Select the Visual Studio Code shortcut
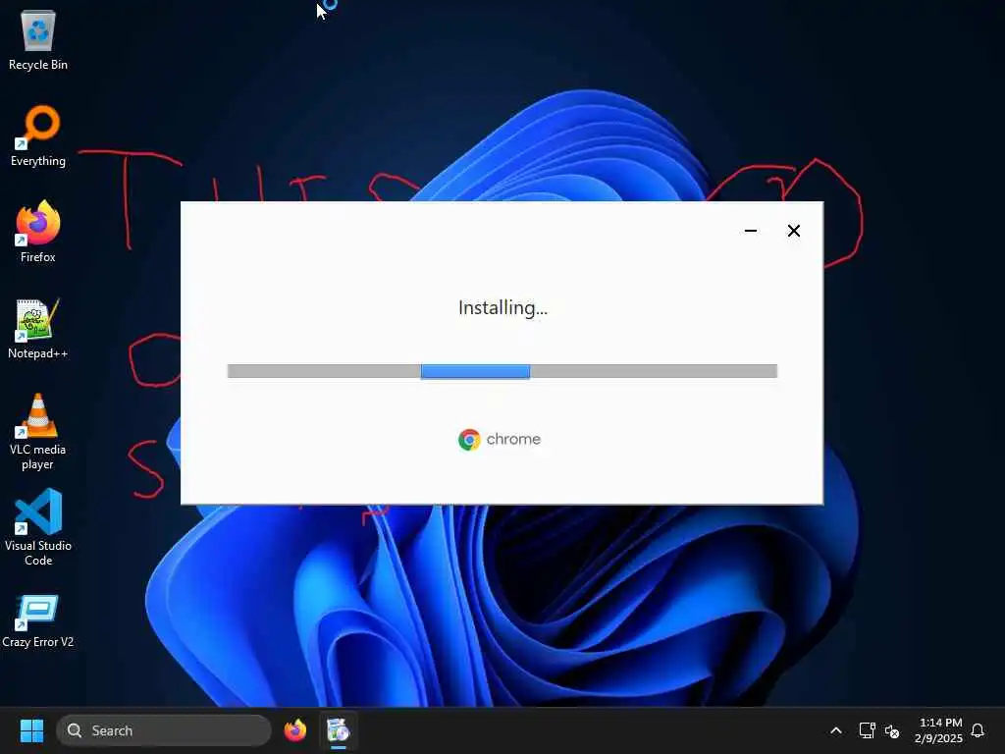This screenshot has width=1005, height=754. point(38,527)
